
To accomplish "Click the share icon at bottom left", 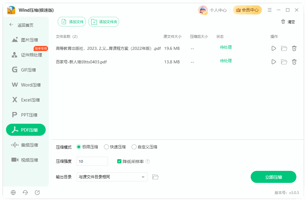I will coord(37,192).
